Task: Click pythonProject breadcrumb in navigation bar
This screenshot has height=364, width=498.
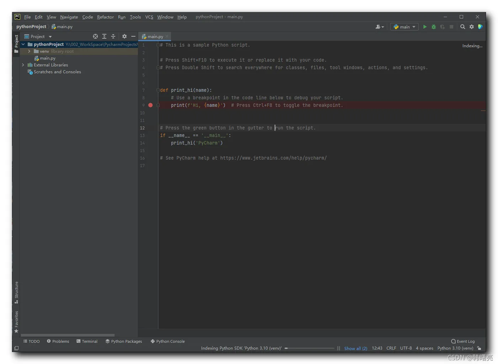Action: 31,27
